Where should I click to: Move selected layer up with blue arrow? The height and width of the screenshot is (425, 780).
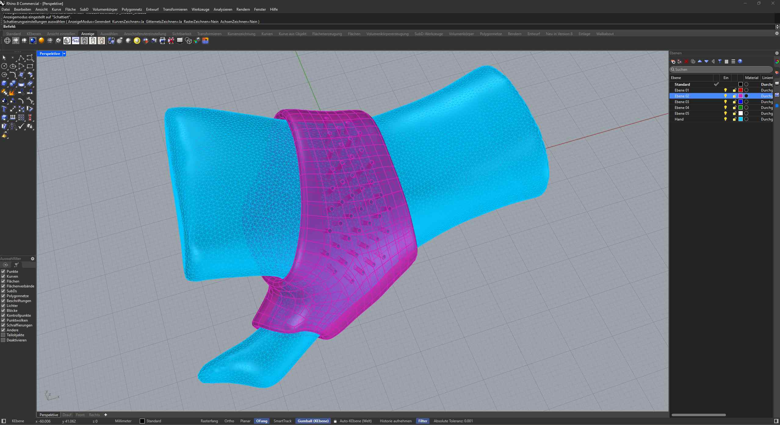(700, 61)
